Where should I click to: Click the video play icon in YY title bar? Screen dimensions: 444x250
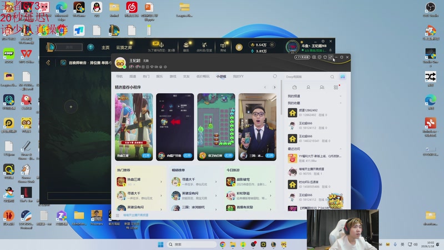tap(314, 57)
